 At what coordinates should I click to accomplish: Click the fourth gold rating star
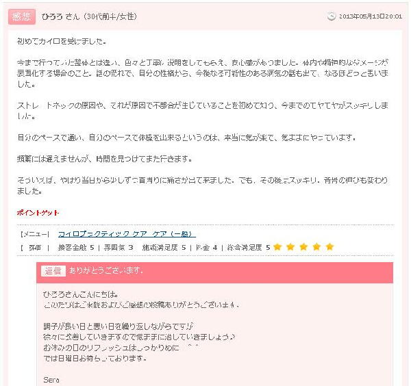coord(316,247)
